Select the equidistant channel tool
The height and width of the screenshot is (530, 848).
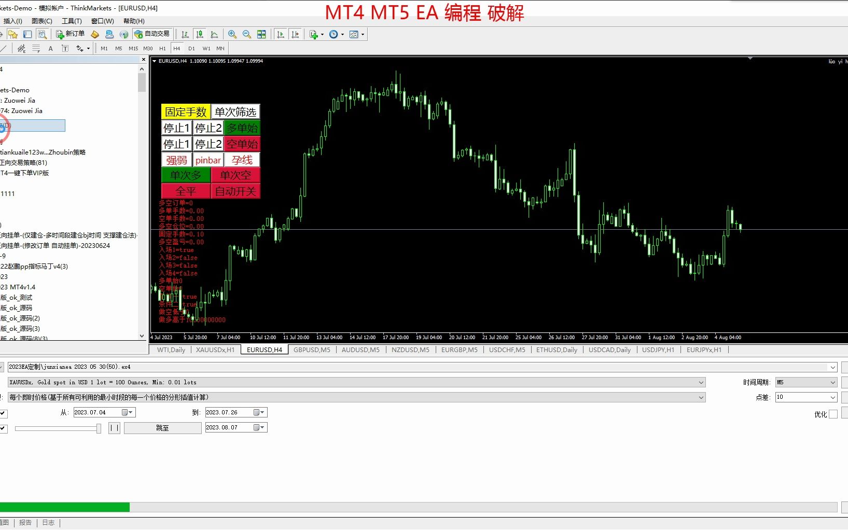click(x=21, y=48)
